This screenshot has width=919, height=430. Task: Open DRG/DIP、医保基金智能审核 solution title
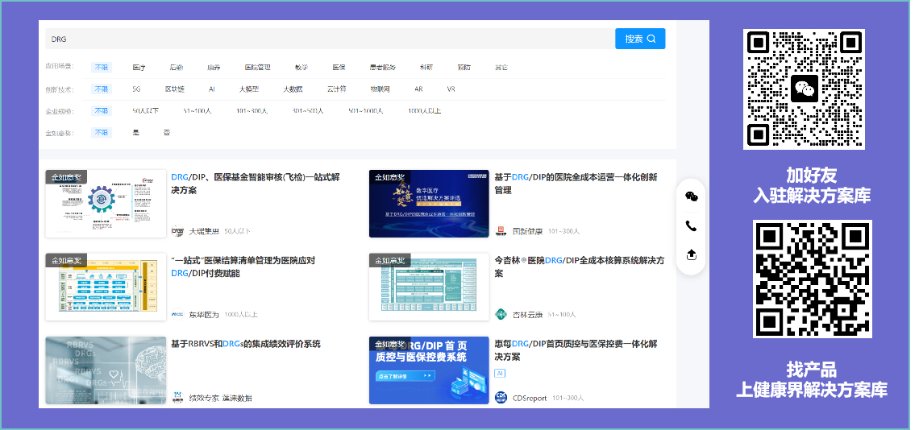pos(256,184)
